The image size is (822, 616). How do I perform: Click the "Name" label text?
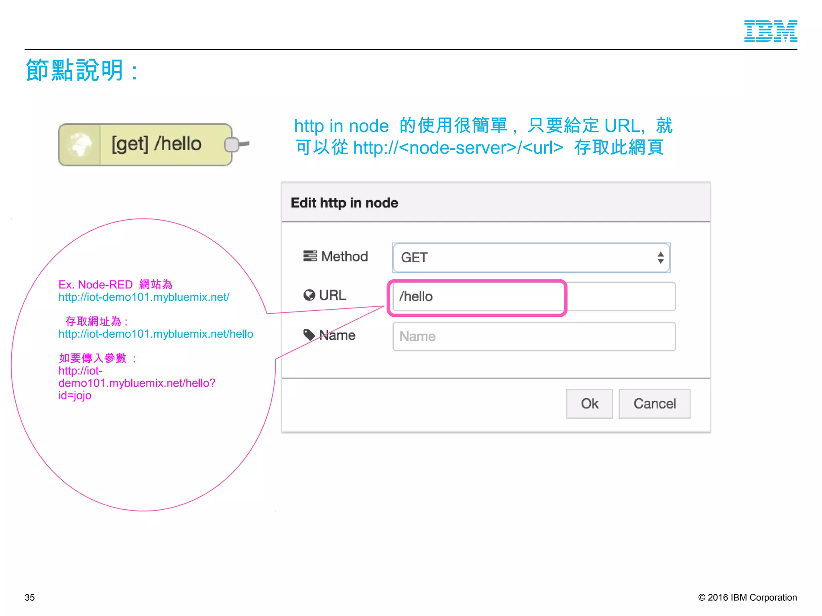(x=337, y=335)
